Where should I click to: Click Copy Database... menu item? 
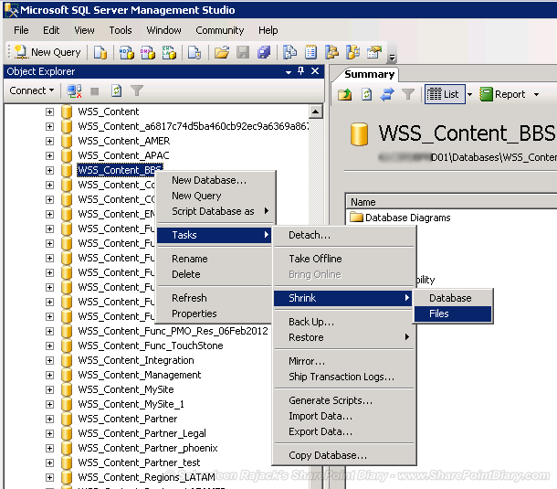click(x=344, y=455)
